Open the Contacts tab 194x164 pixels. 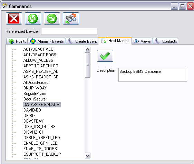pyautogui.click(x=165, y=41)
